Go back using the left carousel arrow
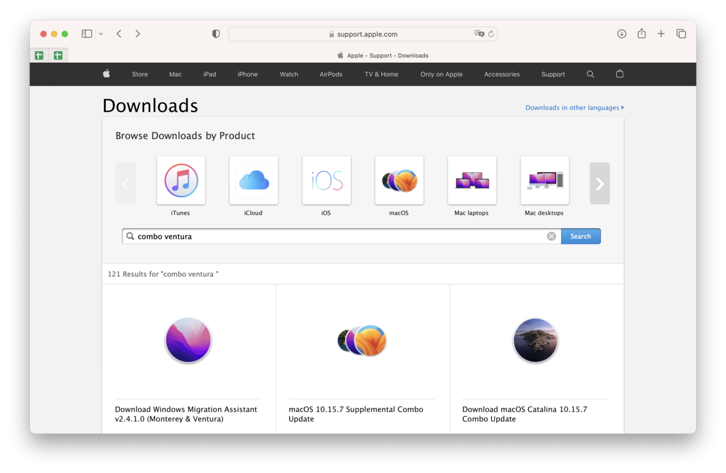Screen dimensions: 726x473 [x=125, y=183]
